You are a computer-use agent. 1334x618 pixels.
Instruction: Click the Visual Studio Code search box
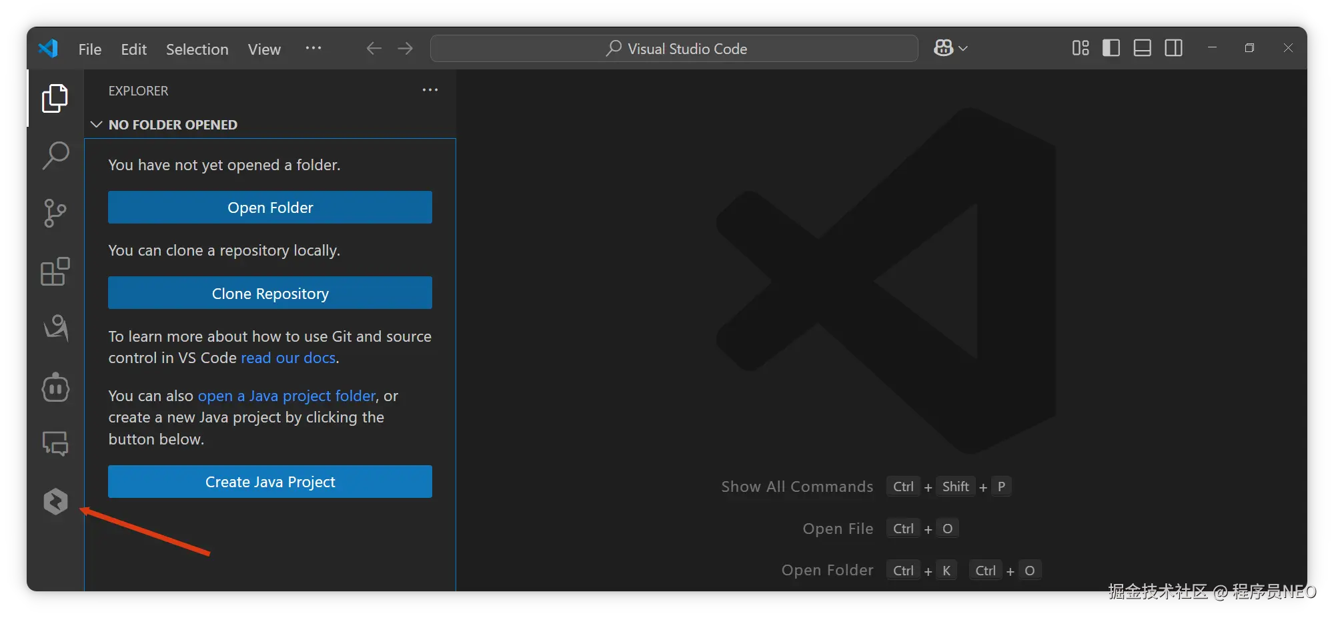pos(674,48)
